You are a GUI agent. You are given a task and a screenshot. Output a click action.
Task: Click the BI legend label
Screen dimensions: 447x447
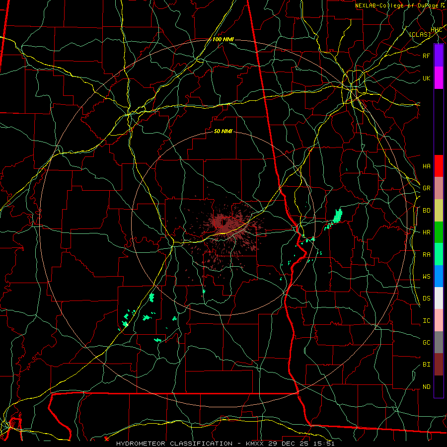pos(426,365)
